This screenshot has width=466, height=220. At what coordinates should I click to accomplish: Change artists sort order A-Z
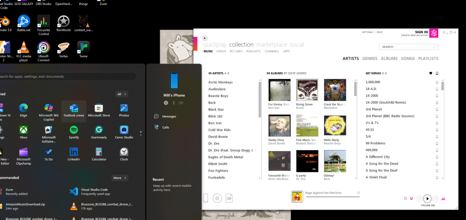click(227, 73)
